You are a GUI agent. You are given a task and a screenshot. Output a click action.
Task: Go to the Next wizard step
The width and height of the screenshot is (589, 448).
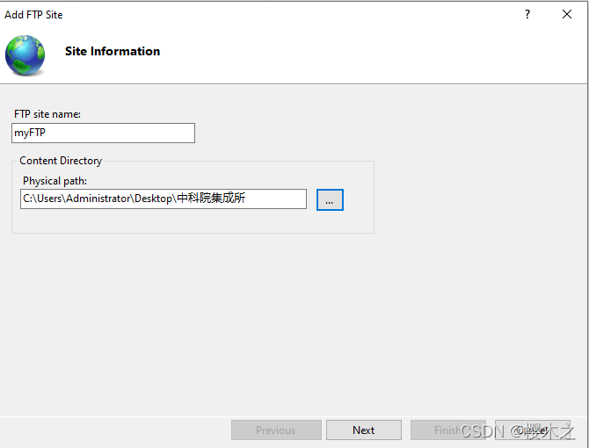tap(364, 430)
